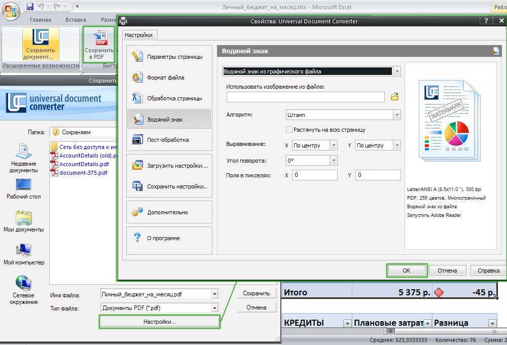507x345 pixels.
Task: Click the image file path input field
Action: [305, 97]
